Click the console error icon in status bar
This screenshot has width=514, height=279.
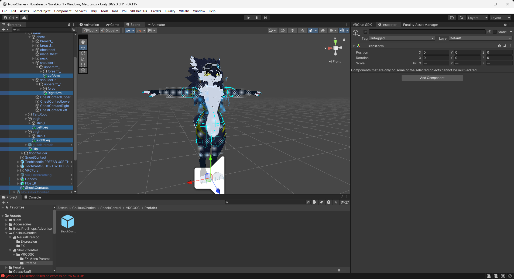(3, 276)
